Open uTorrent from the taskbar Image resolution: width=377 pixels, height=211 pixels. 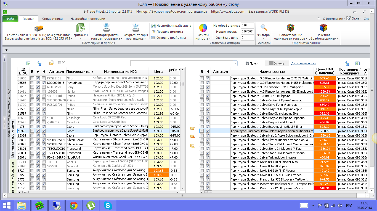(x=91, y=205)
